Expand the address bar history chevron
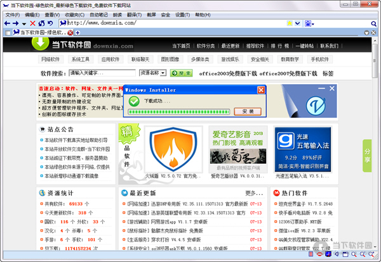The width and height of the screenshot is (381, 262). (x=297, y=23)
